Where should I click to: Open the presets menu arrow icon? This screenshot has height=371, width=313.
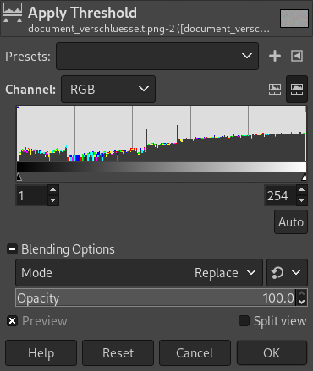[x=297, y=56]
